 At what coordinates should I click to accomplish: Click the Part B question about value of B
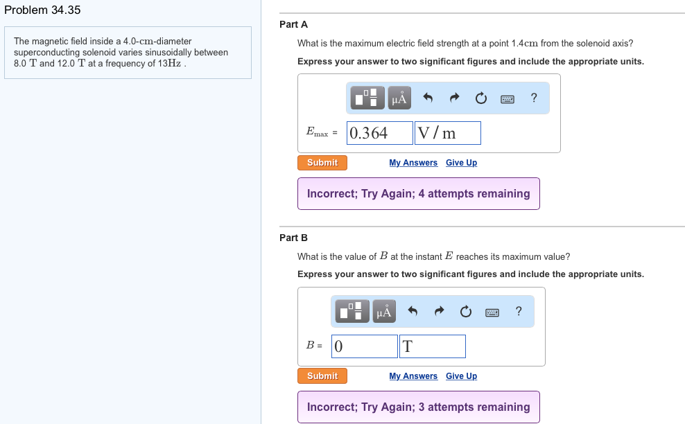pos(434,256)
